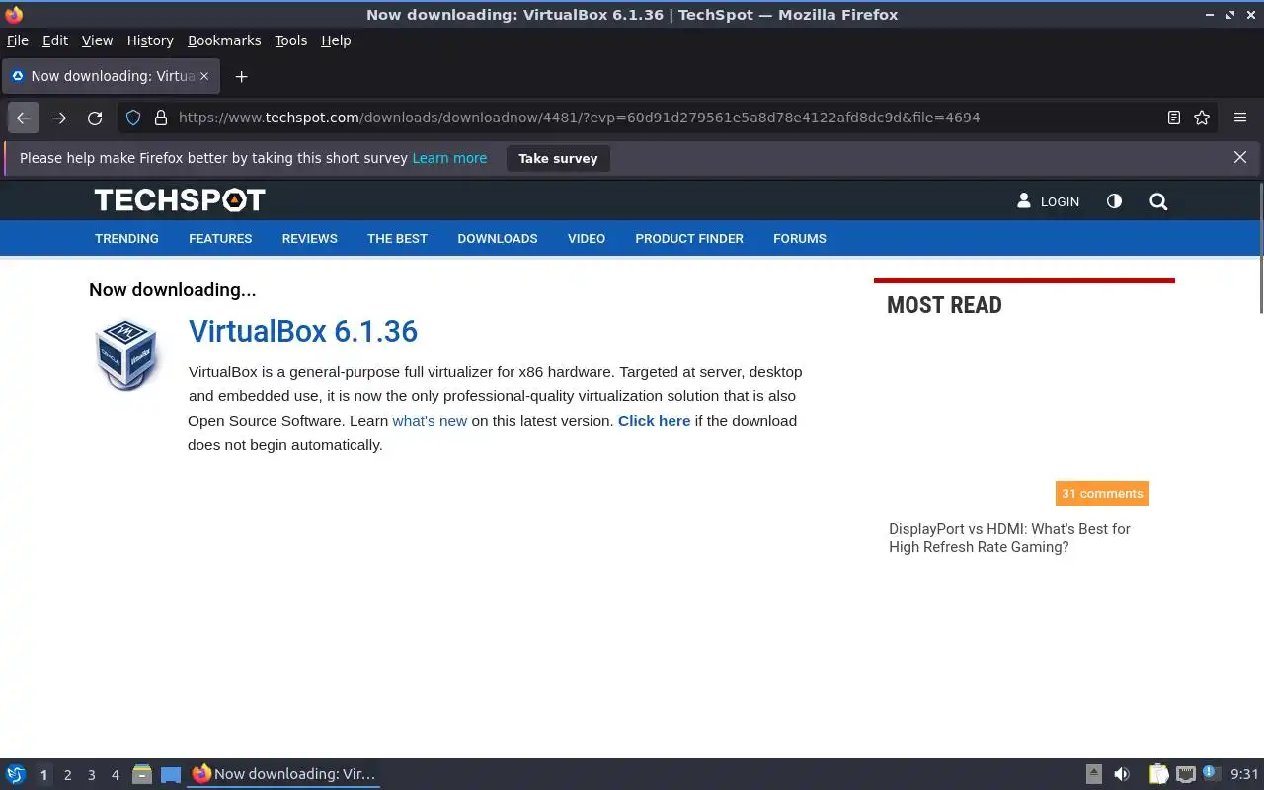Open the DOWNLOADS nav section

click(x=498, y=238)
